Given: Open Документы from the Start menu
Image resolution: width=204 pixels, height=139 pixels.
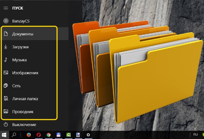Looking at the screenshot, I should [23, 34].
